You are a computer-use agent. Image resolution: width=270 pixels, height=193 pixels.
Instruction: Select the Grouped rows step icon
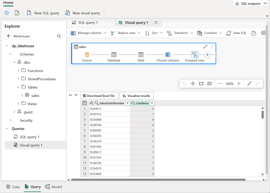(x=195, y=55)
